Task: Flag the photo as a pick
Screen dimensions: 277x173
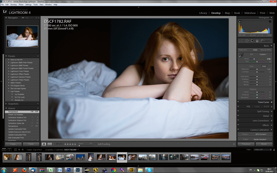Action: coord(58,144)
